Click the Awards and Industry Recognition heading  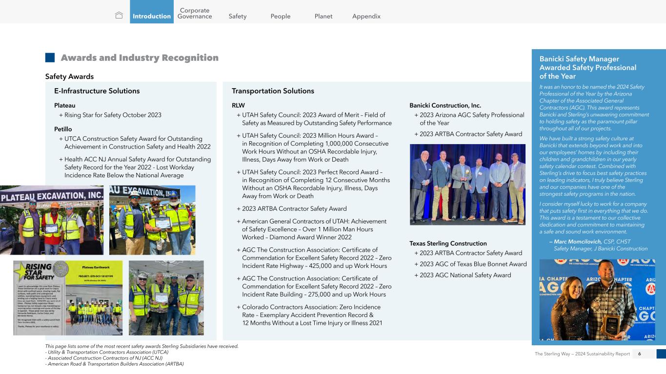pos(140,58)
